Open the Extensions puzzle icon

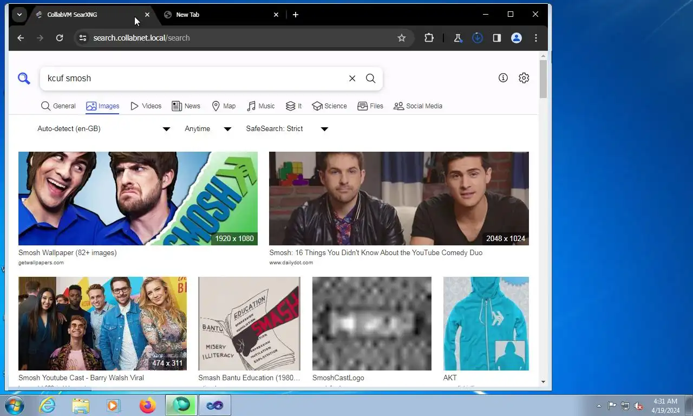tap(429, 38)
